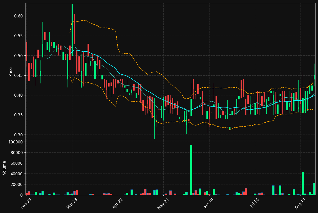Viewport: 318px width, 213px height.
Task: Click the 0.30 price axis tick label
Action: pos(18,135)
